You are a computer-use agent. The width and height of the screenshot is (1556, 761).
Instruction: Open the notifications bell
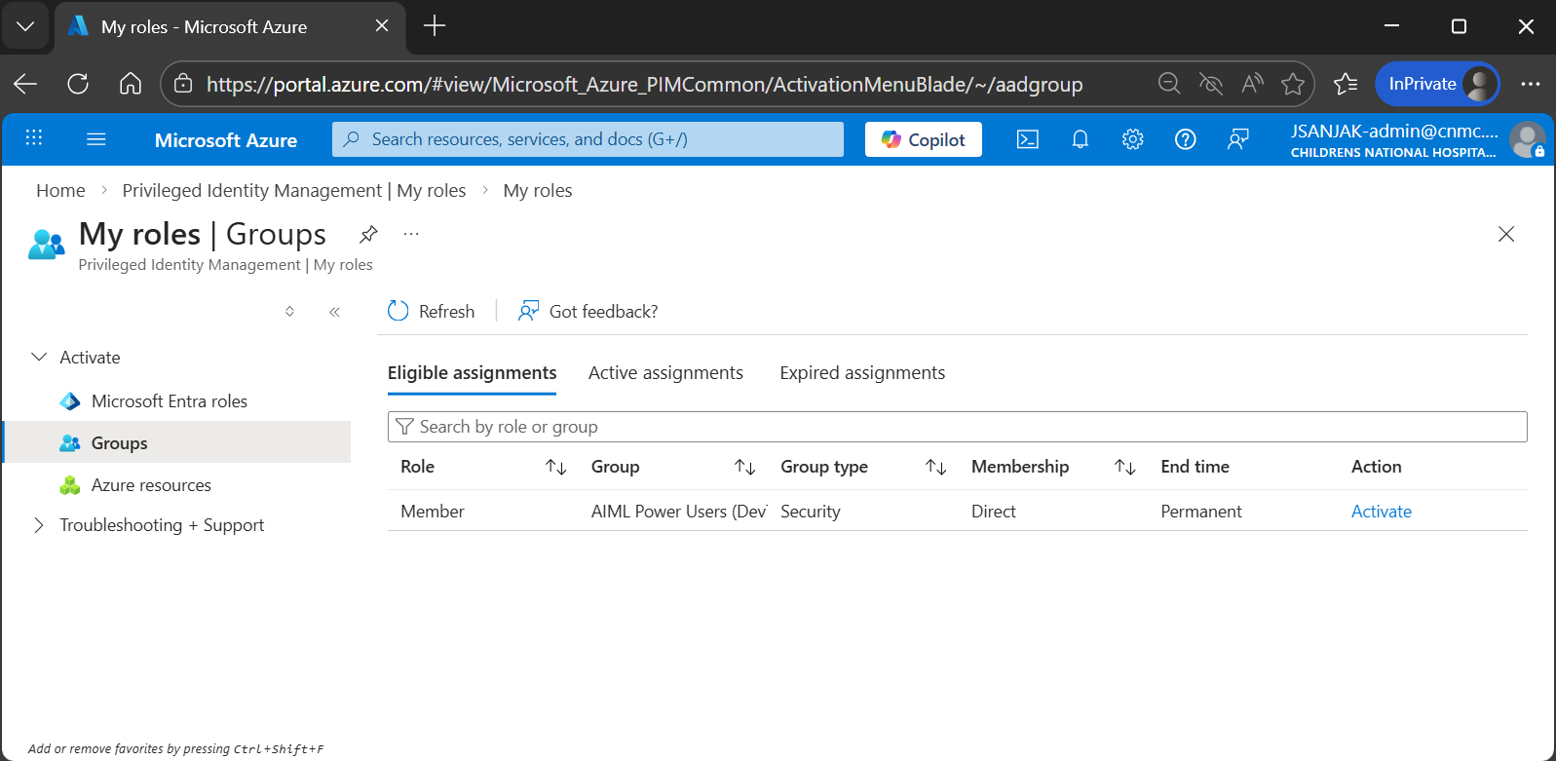click(1081, 139)
